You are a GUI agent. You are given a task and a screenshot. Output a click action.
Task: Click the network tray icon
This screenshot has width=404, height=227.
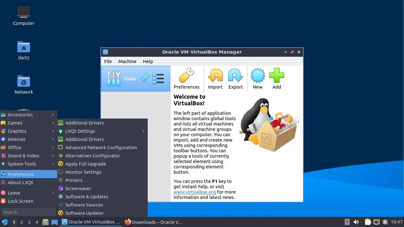[376, 222]
